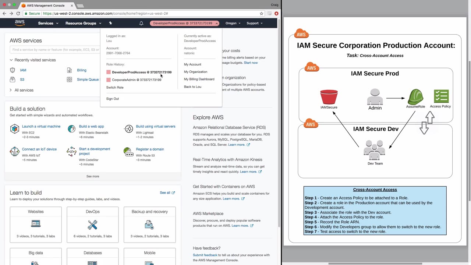
Task: Open the S3 service link
Action: (x=22, y=79)
